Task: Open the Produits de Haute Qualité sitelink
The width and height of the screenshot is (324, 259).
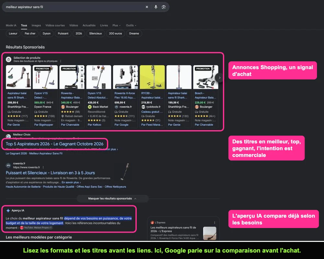Action: 58,187
